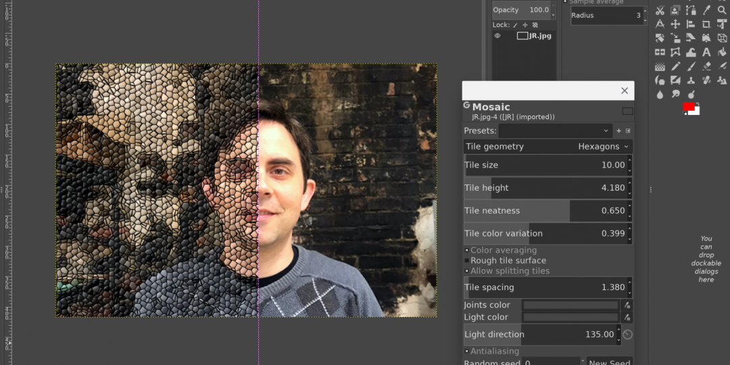Toggle the Sample average checkbox
The image size is (730, 365).
point(565,1)
